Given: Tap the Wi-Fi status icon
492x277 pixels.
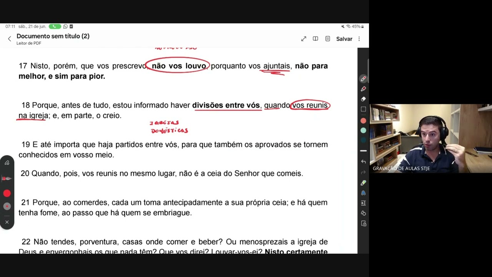Looking at the screenshot, I should [x=348, y=27].
